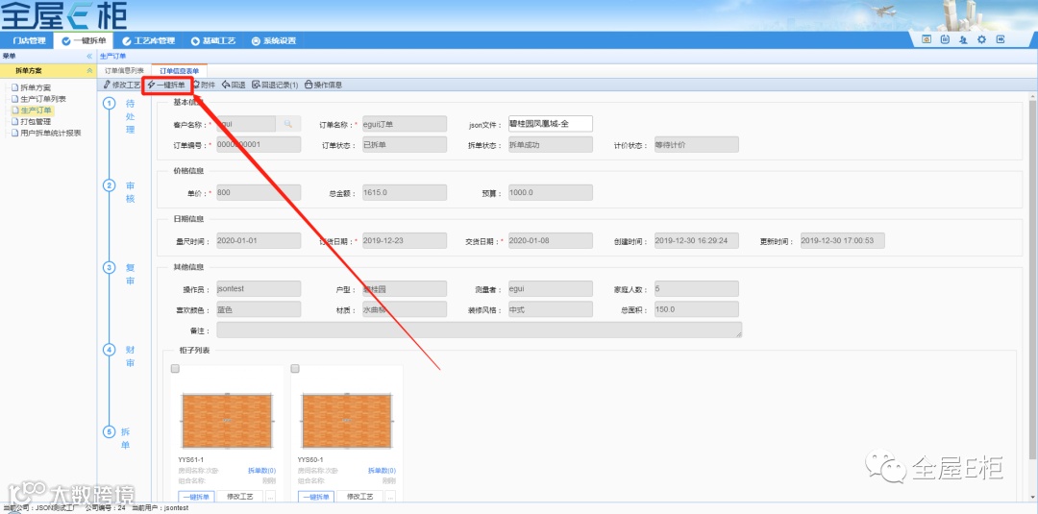
Task: Open the user profile icon in the header
Action: 963,39
